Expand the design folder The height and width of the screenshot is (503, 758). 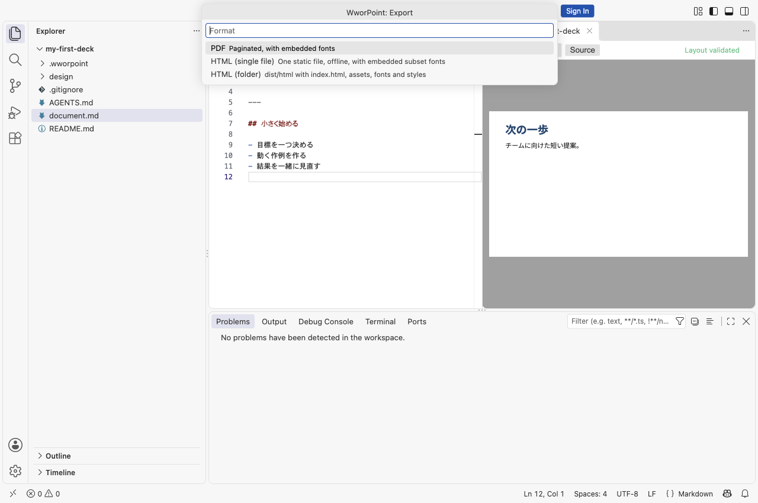pyautogui.click(x=117, y=76)
